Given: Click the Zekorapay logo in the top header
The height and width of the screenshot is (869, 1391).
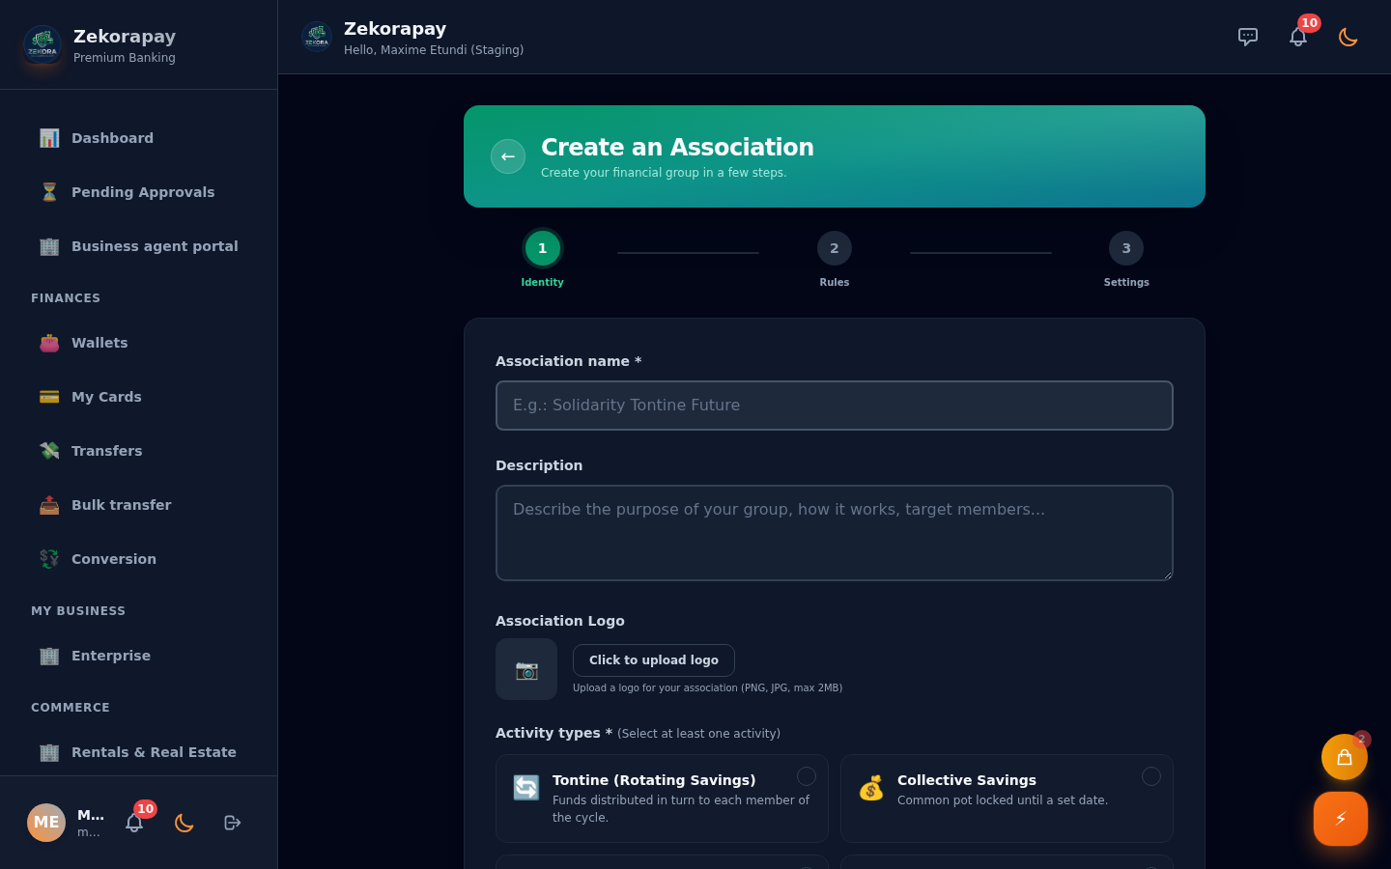Looking at the screenshot, I should click(x=317, y=37).
